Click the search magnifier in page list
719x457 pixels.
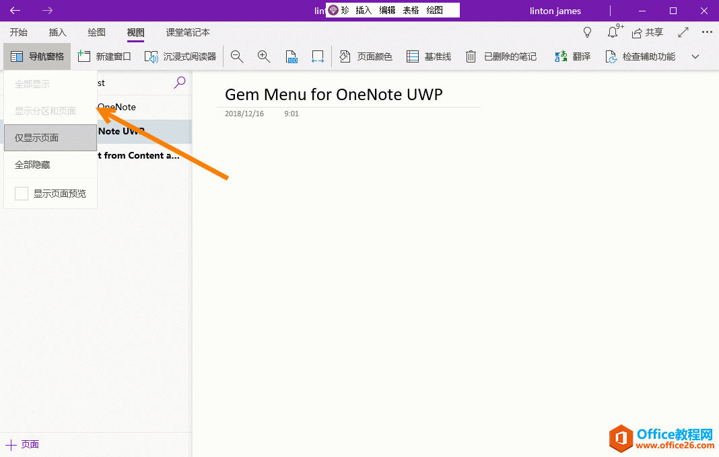[x=179, y=82]
